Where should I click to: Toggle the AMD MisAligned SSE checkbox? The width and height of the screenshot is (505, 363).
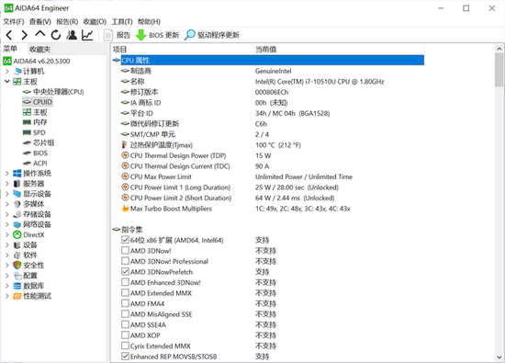click(x=125, y=314)
